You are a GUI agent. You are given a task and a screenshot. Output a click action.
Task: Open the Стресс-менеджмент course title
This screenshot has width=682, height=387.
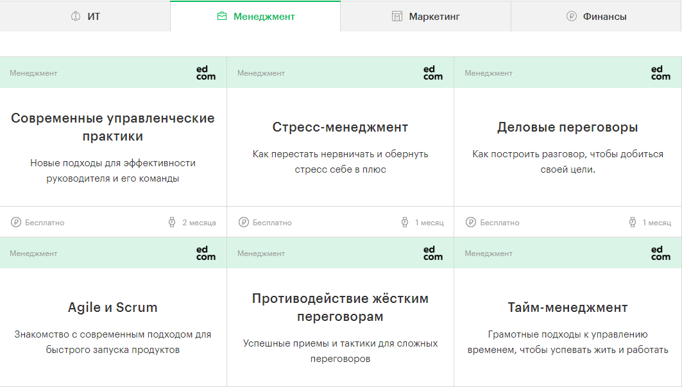pyautogui.click(x=340, y=127)
